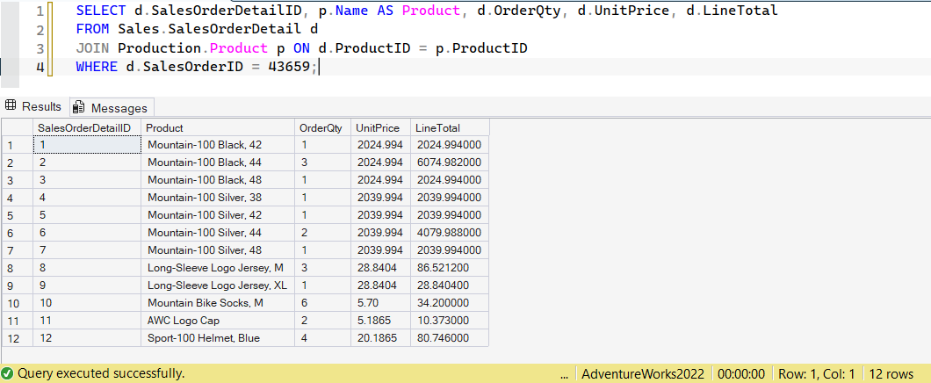931x383 pixels.
Task: Select the Product column header
Action: 218,127
